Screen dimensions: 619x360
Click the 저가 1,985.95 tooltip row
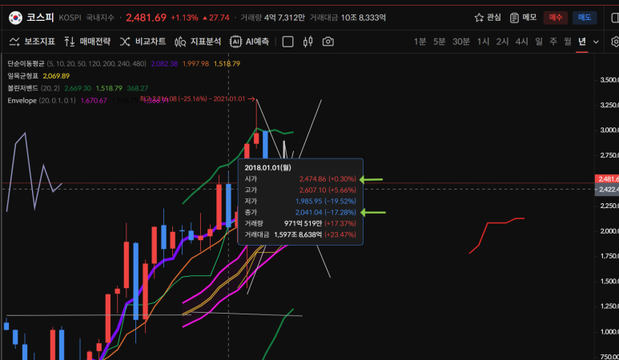[x=300, y=201]
